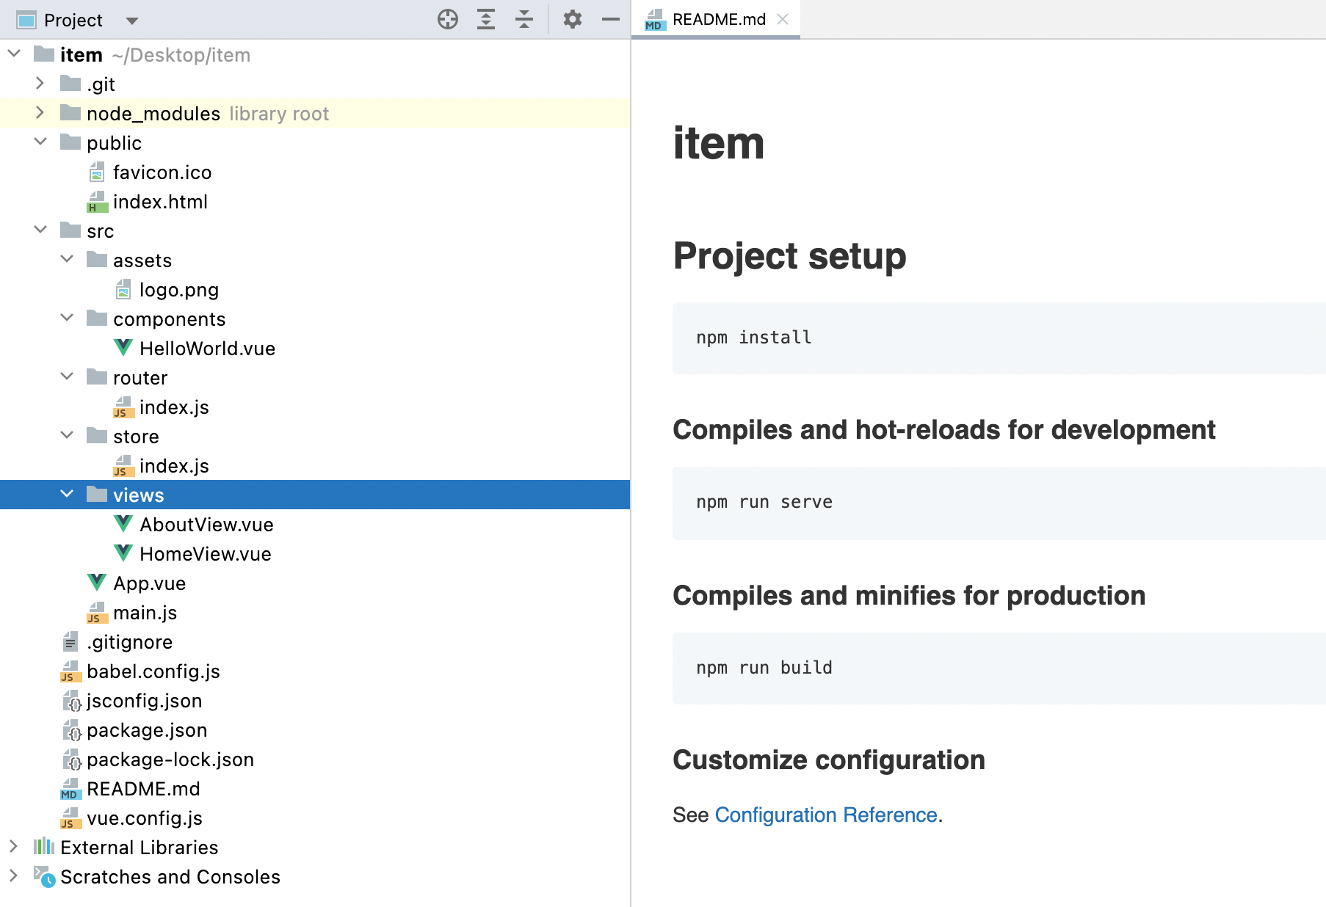Image resolution: width=1326 pixels, height=907 pixels.
Task: Click the router index.js file icon
Action: tap(123, 407)
